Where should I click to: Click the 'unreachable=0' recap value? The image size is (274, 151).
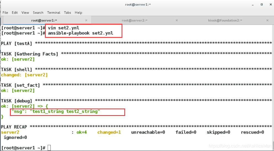click(148, 132)
